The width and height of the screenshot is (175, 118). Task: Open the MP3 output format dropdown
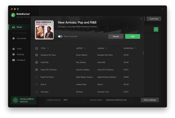coord(74,100)
